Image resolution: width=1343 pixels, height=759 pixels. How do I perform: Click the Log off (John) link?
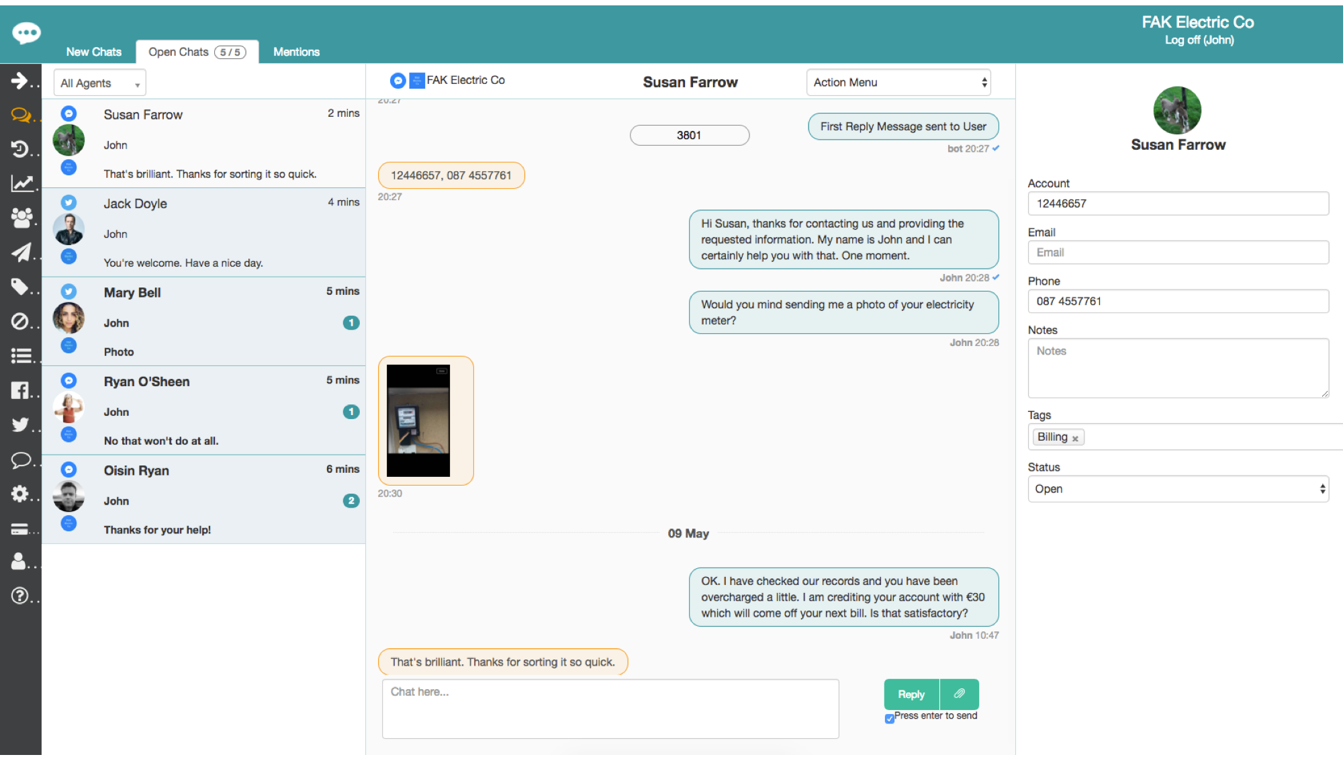[x=1199, y=40]
